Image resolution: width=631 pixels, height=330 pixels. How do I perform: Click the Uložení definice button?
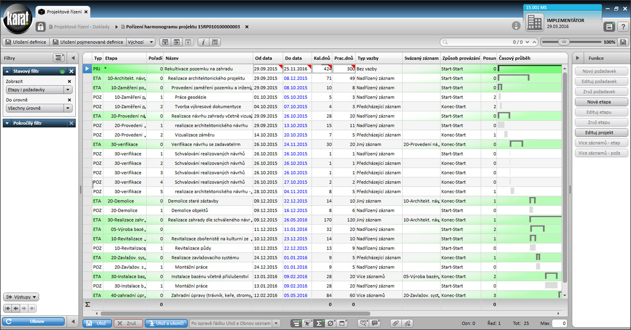[25, 42]
